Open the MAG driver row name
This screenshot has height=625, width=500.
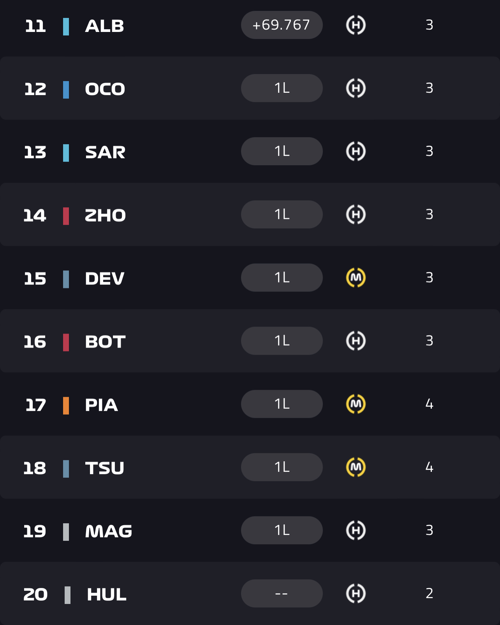[109, 531]
